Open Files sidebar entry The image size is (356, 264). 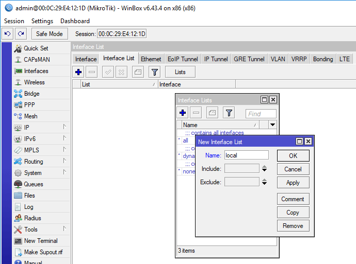[x=41, y=196]
